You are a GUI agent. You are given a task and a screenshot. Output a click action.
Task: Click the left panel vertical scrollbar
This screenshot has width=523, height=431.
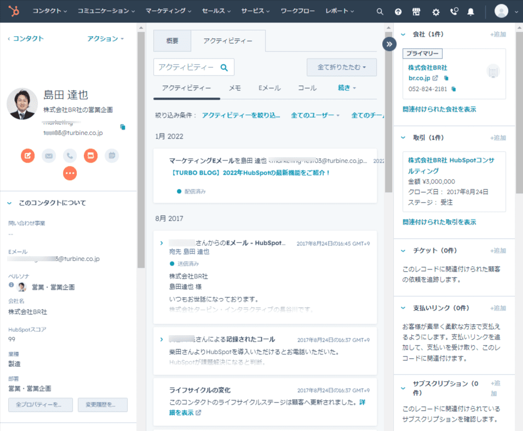pos(141,150)
